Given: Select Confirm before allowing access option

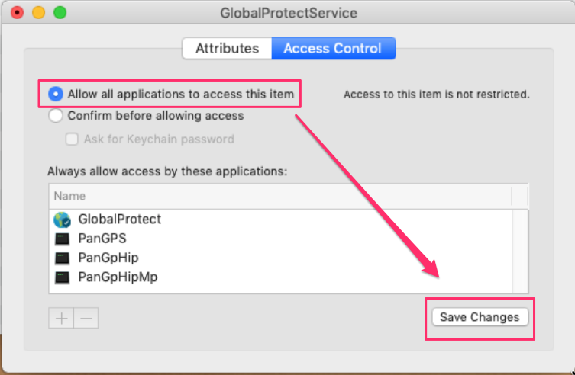Looking at the screenshot, I should click(56, 116).
